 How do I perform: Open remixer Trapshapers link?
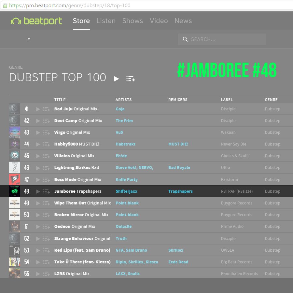click(x=180, y=191)
